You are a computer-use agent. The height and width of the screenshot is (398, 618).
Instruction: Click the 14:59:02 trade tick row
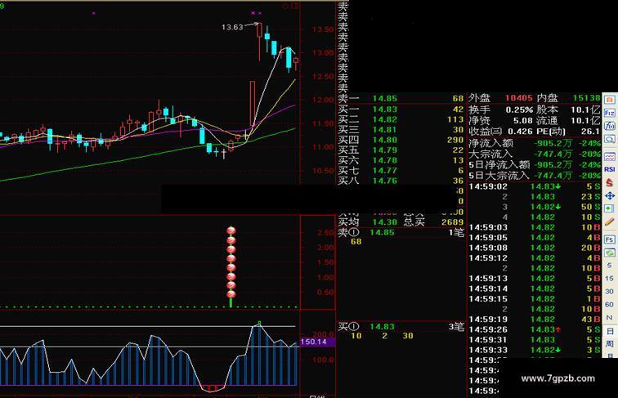535,186
